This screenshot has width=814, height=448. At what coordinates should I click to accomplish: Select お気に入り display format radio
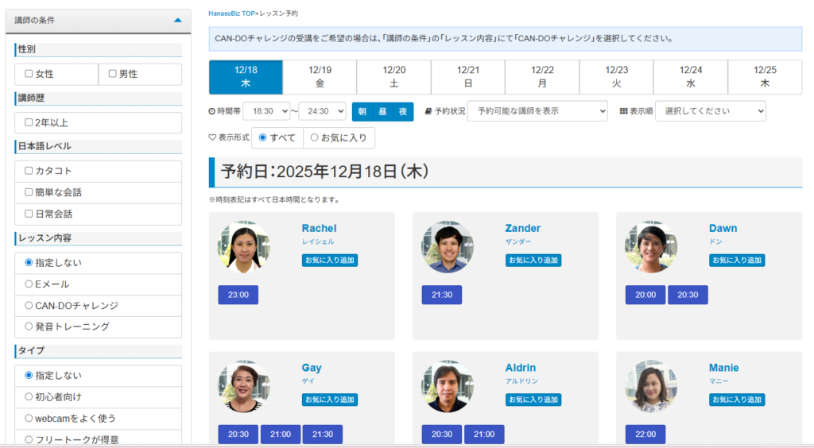314,137
